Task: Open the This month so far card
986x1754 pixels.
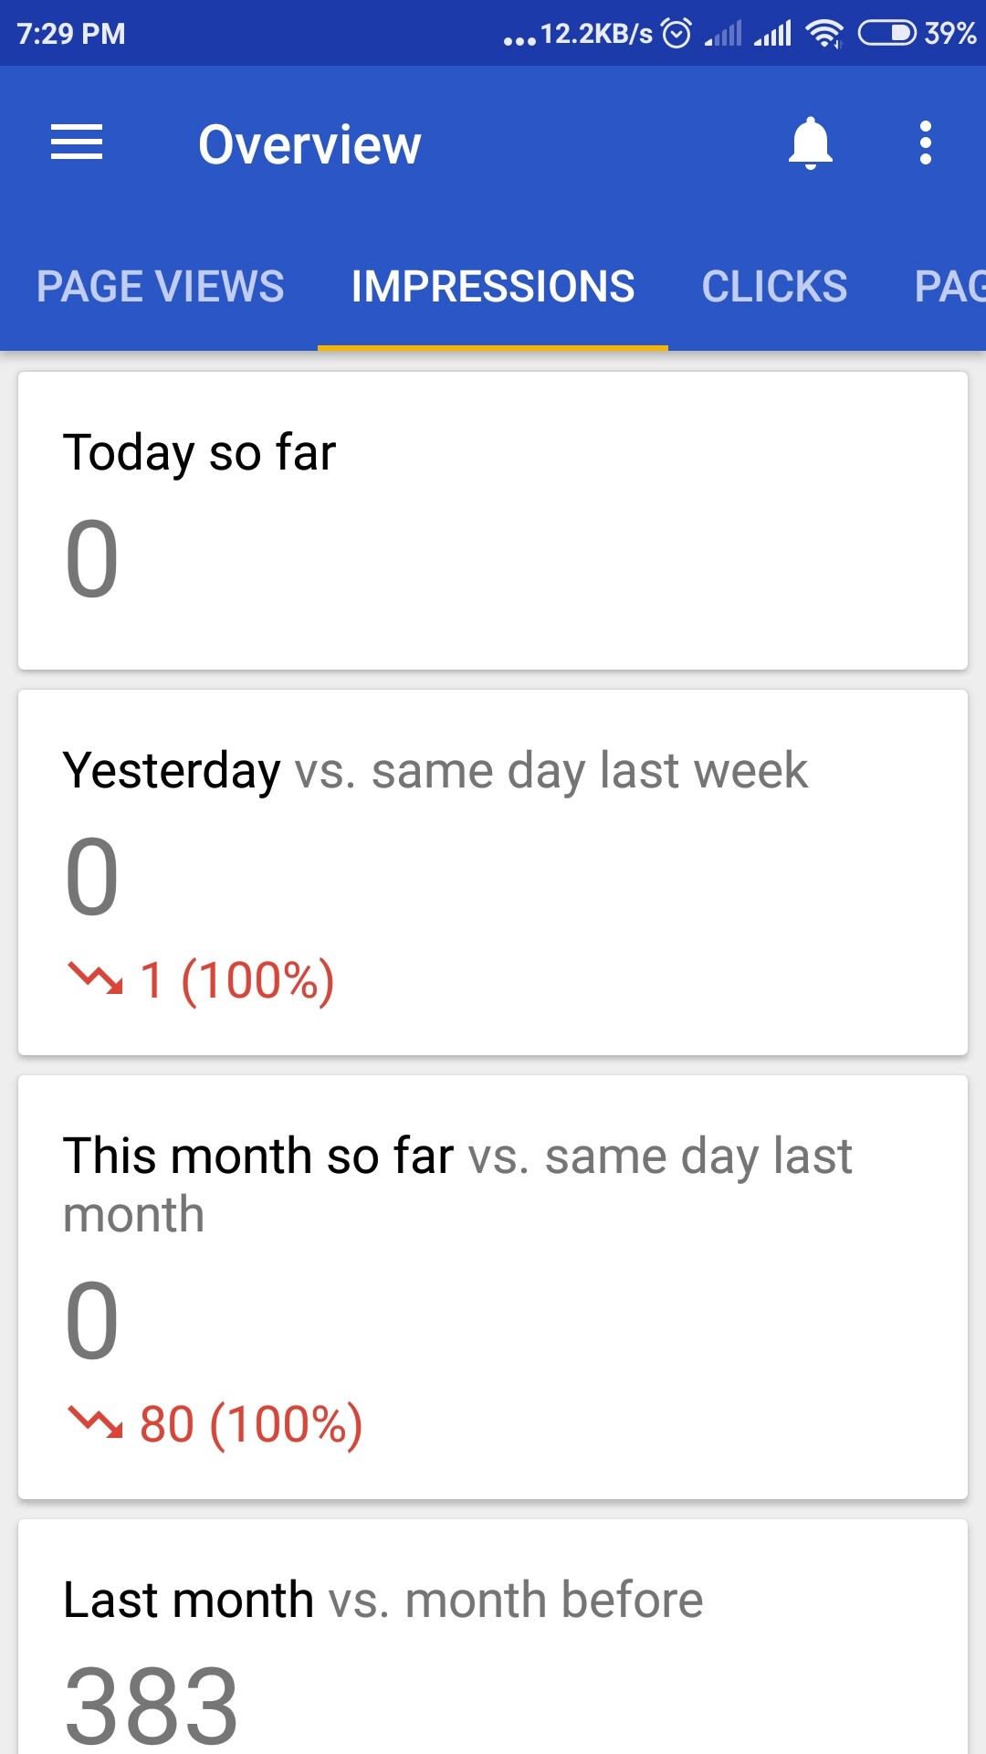Action: pyautogui.click(x=493, y=1286)
